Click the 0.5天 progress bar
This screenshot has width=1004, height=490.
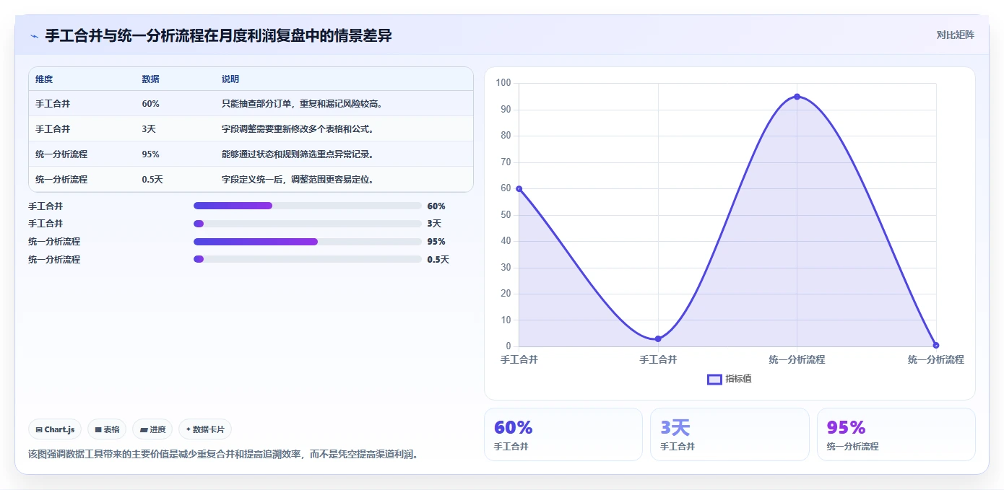308,259
